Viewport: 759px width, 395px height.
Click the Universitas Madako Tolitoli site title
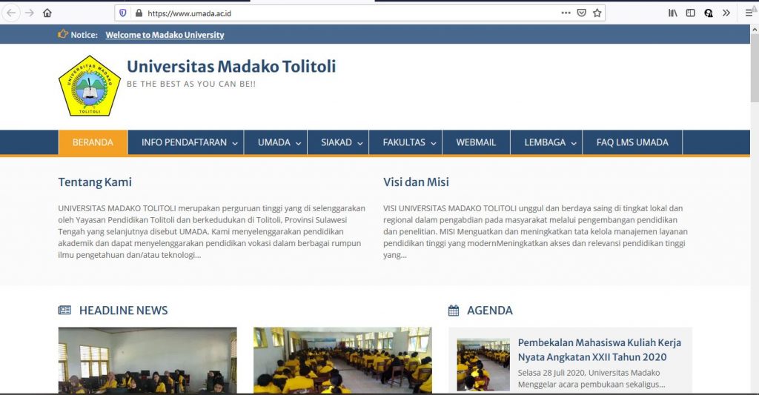[x=231, y=66]
